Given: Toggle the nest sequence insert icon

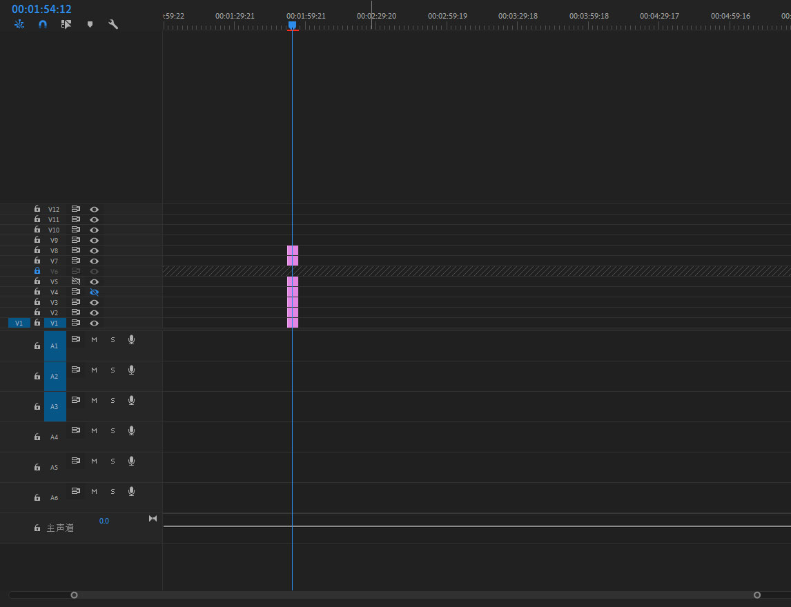Looking at the screenshot, I should [x=19, y=24].
